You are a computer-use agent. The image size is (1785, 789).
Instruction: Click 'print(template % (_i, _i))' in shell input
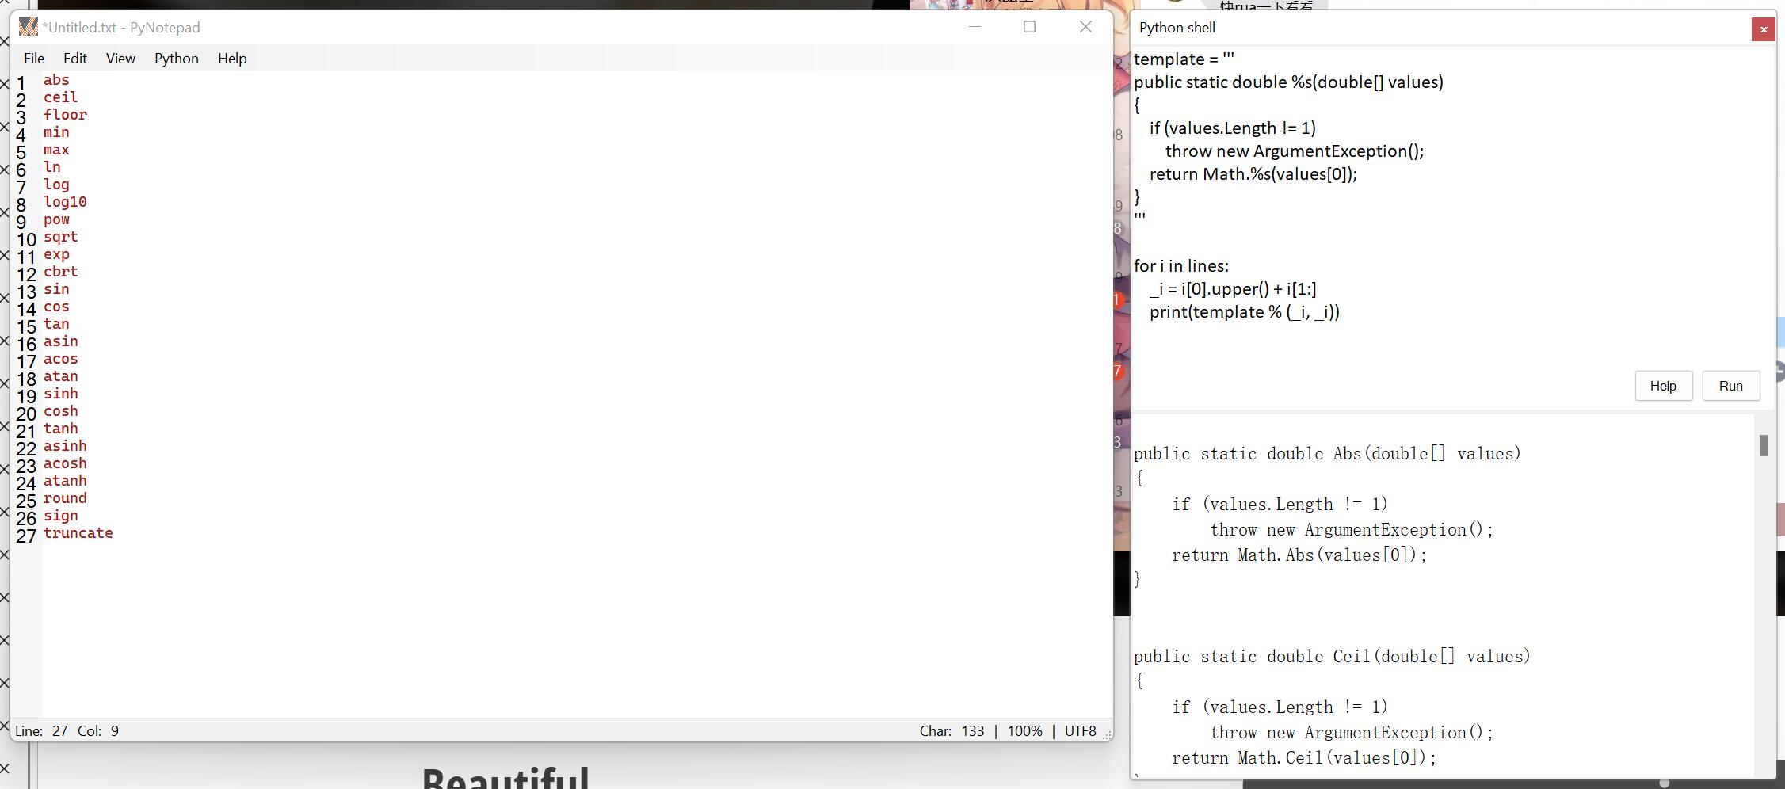pyautogui.click(x=1245, y=312)
